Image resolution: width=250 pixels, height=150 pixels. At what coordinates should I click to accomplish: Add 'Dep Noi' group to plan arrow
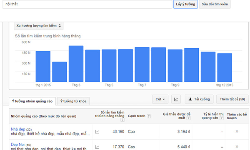click(237, 147)
